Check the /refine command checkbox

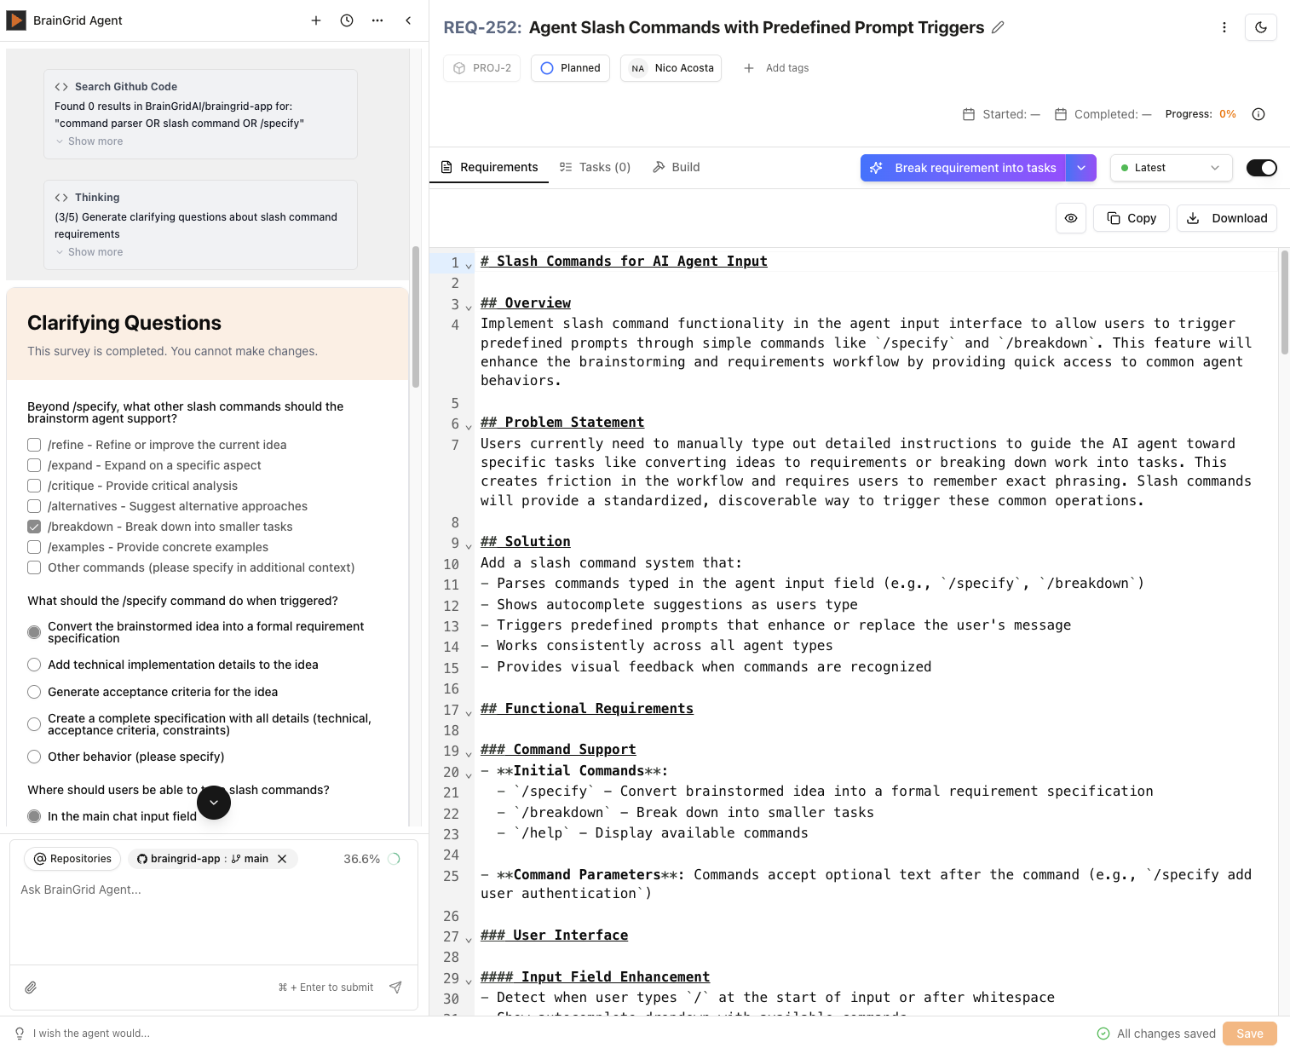[34, 445]
